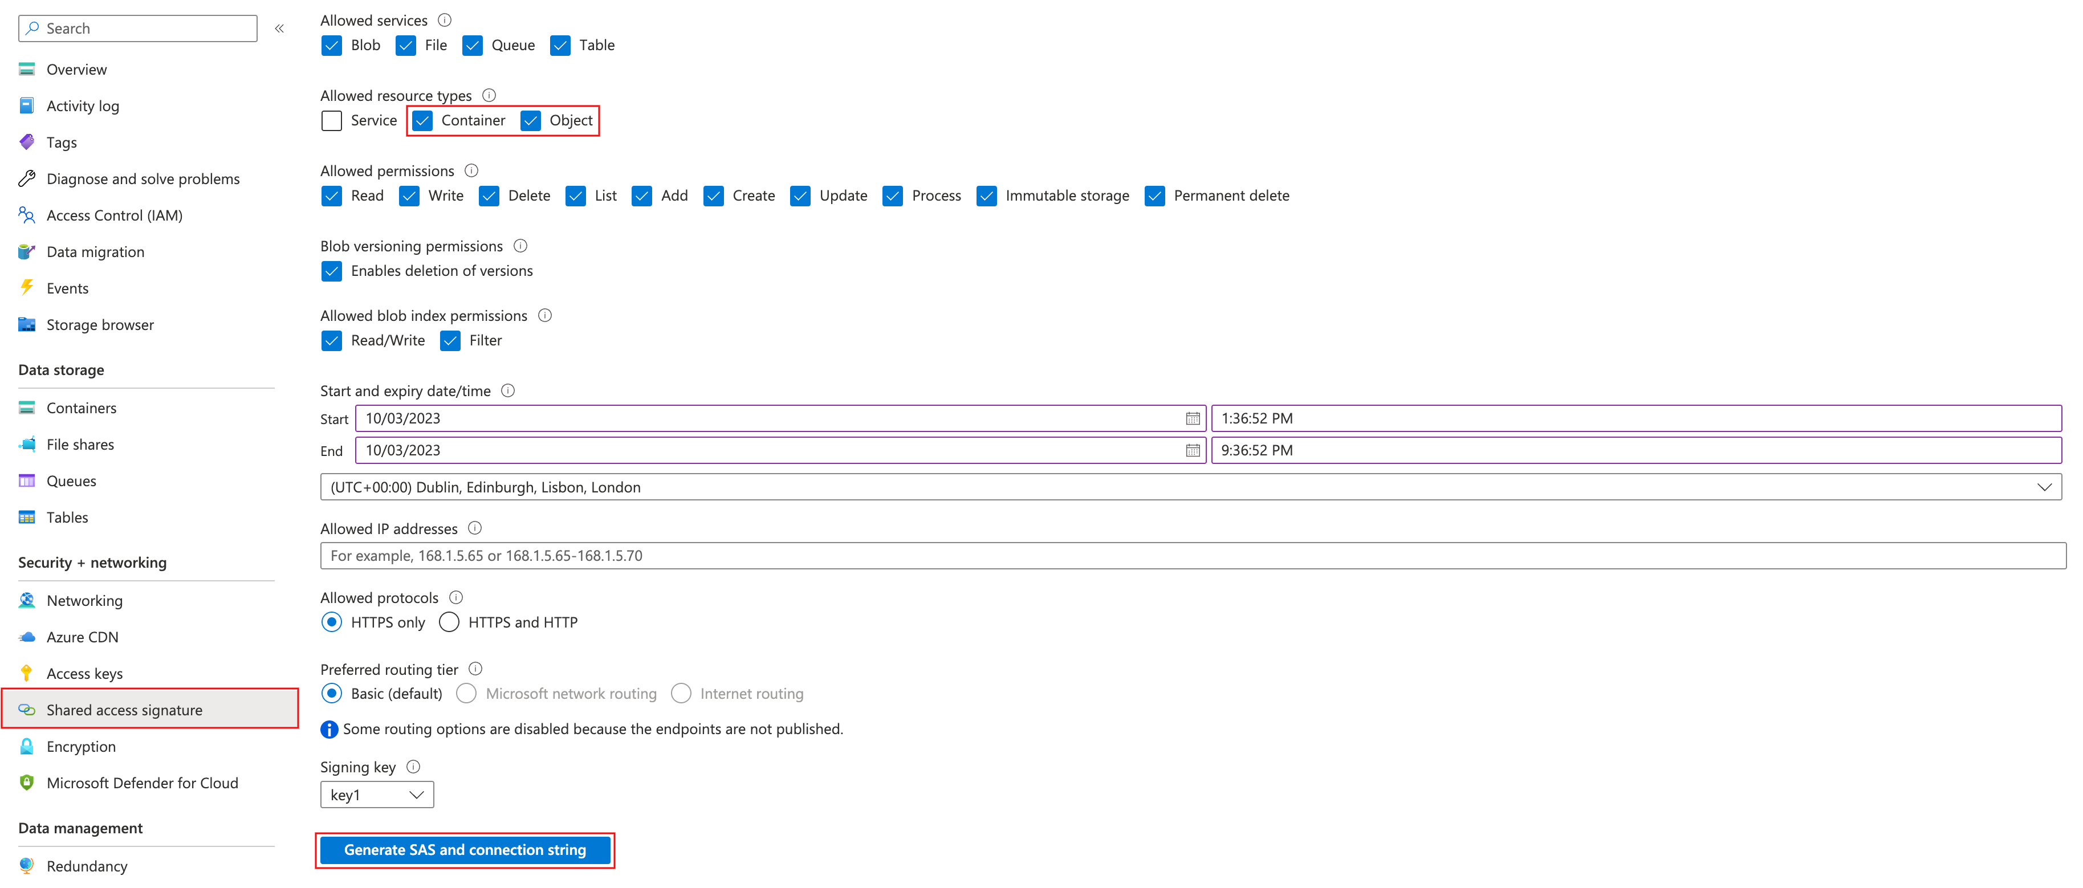The width and height of the screenshot is (2083, 888).
Task: Click the Events lightning icon
Action: [27, 288]
